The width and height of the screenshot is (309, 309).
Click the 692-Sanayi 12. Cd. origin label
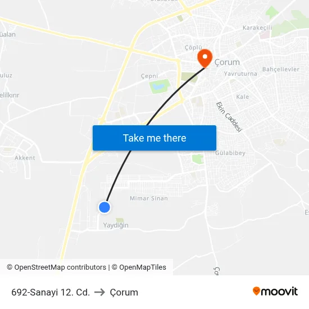tap(51, 292)
